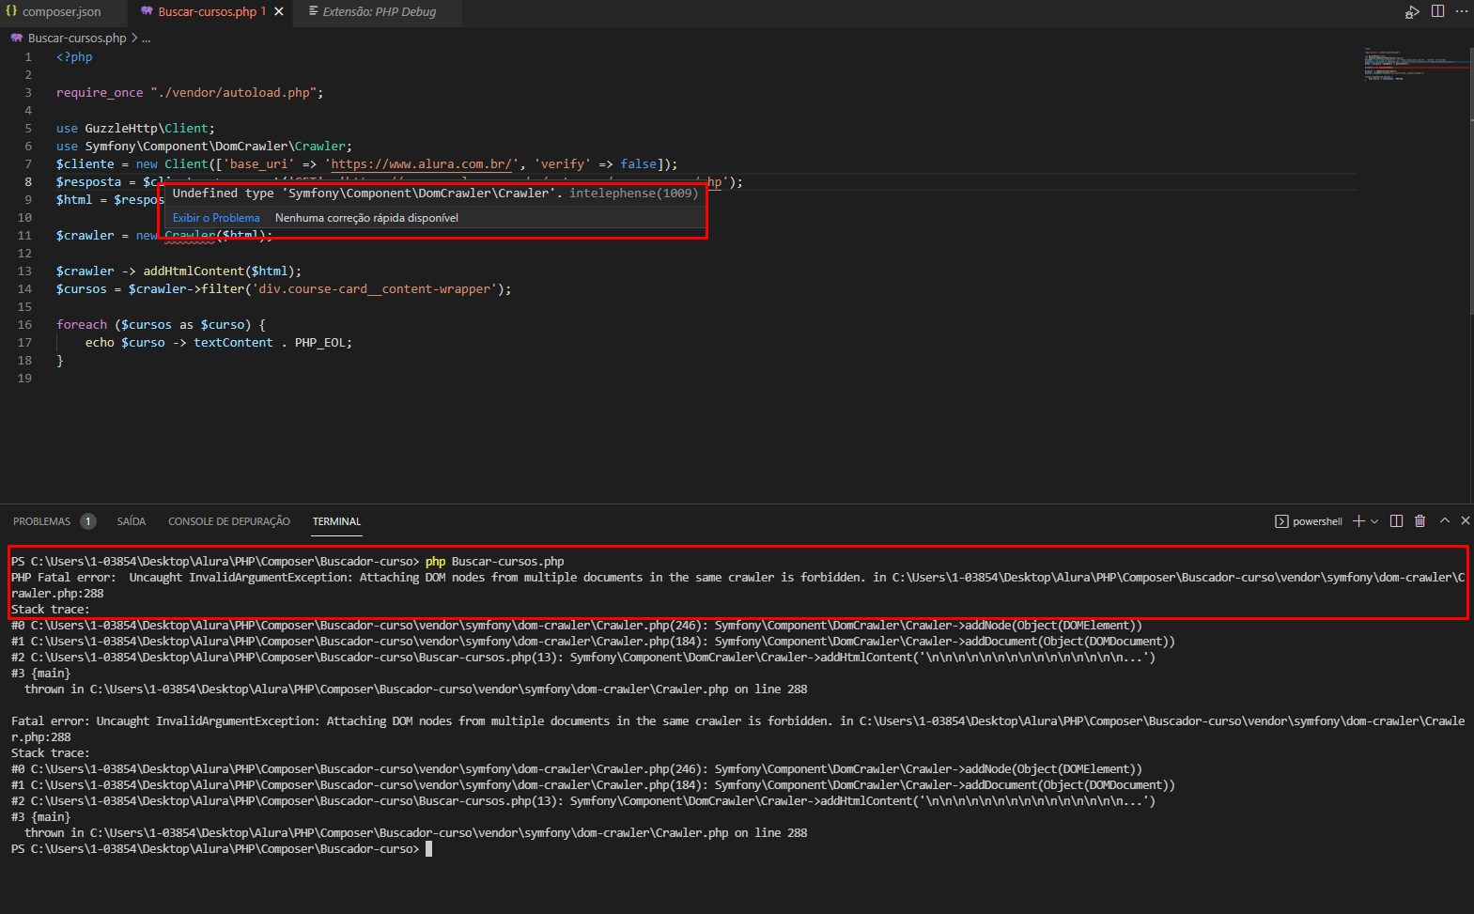Click the textContent property

point(233,343)
